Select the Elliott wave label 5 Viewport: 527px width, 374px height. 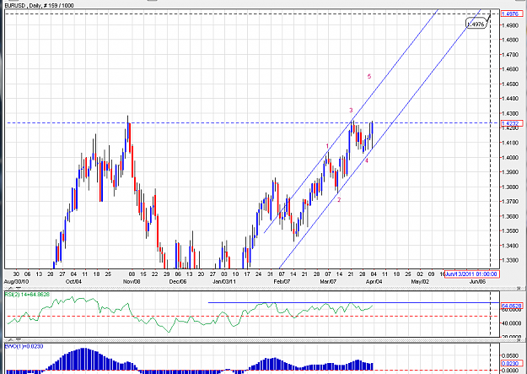369,77
